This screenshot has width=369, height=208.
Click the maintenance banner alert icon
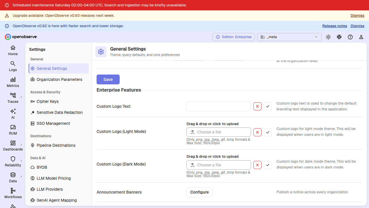coord(7,5)
